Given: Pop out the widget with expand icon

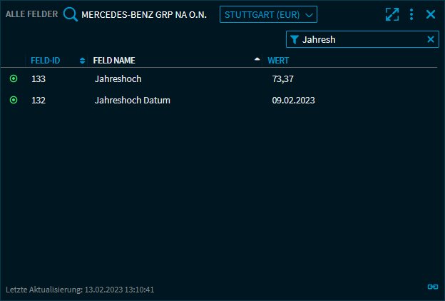Looking at the screenshot, I should click(x=392, y=14).
